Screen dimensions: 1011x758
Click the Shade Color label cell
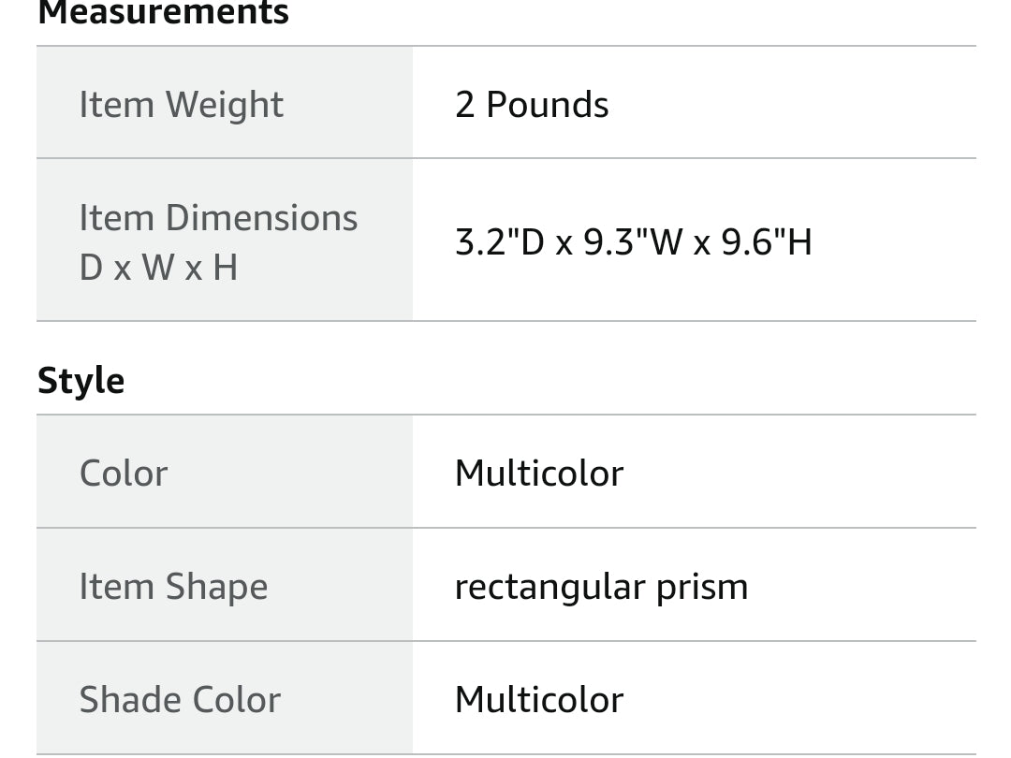180,699
